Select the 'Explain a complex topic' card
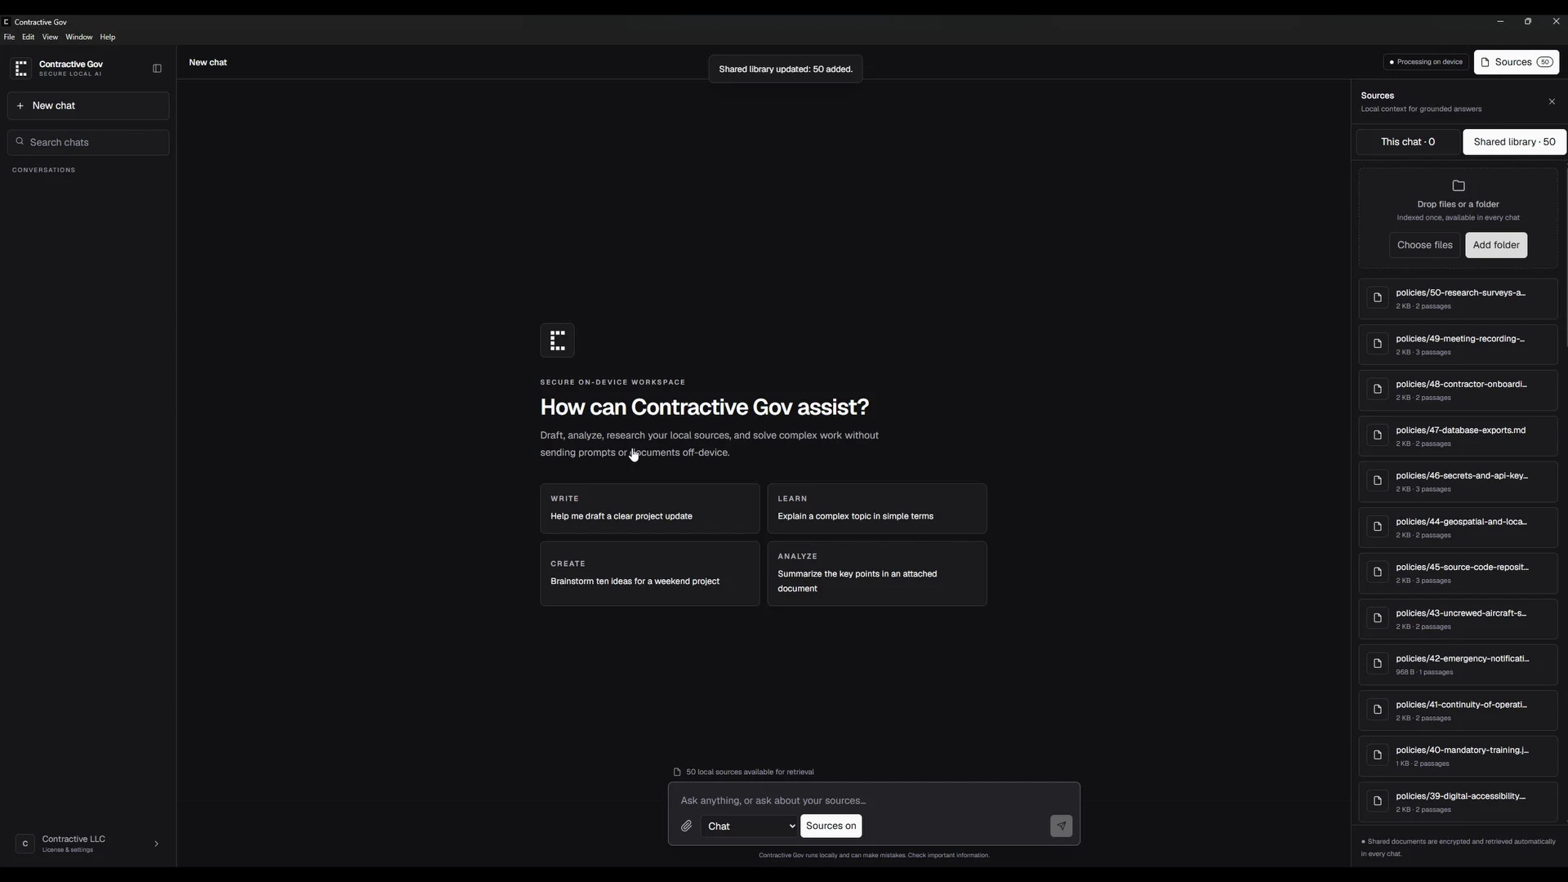 coord(876,508)
